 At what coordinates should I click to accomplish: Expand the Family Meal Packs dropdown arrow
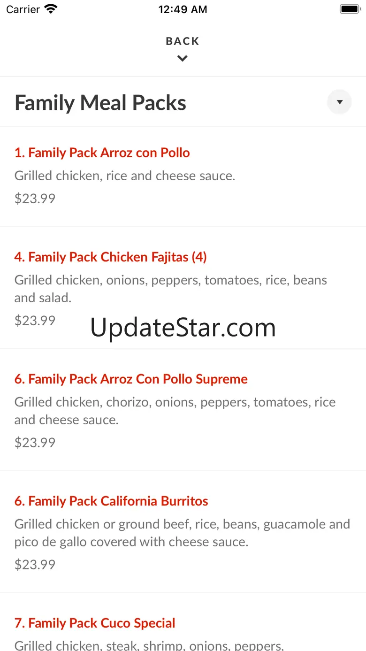coord(339,102)
